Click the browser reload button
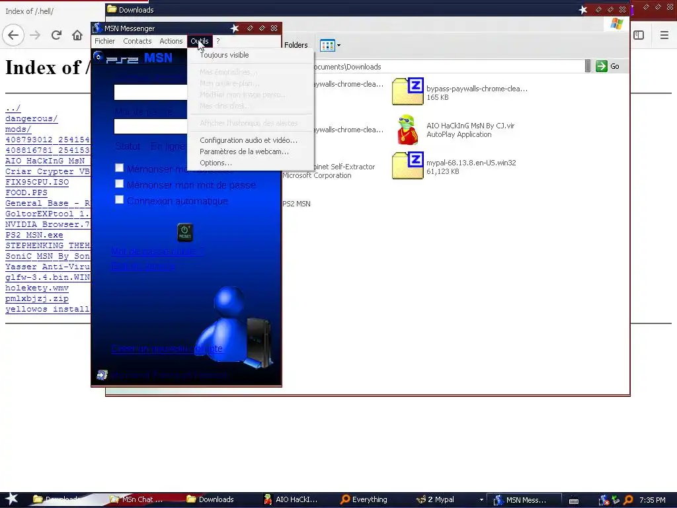 click(56, 35)
